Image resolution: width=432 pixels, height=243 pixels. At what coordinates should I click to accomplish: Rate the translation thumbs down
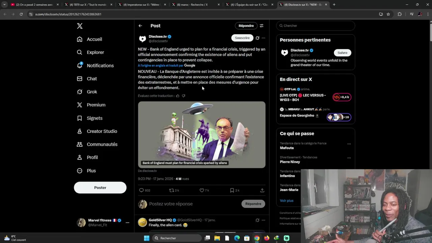[x=184, y=96]
